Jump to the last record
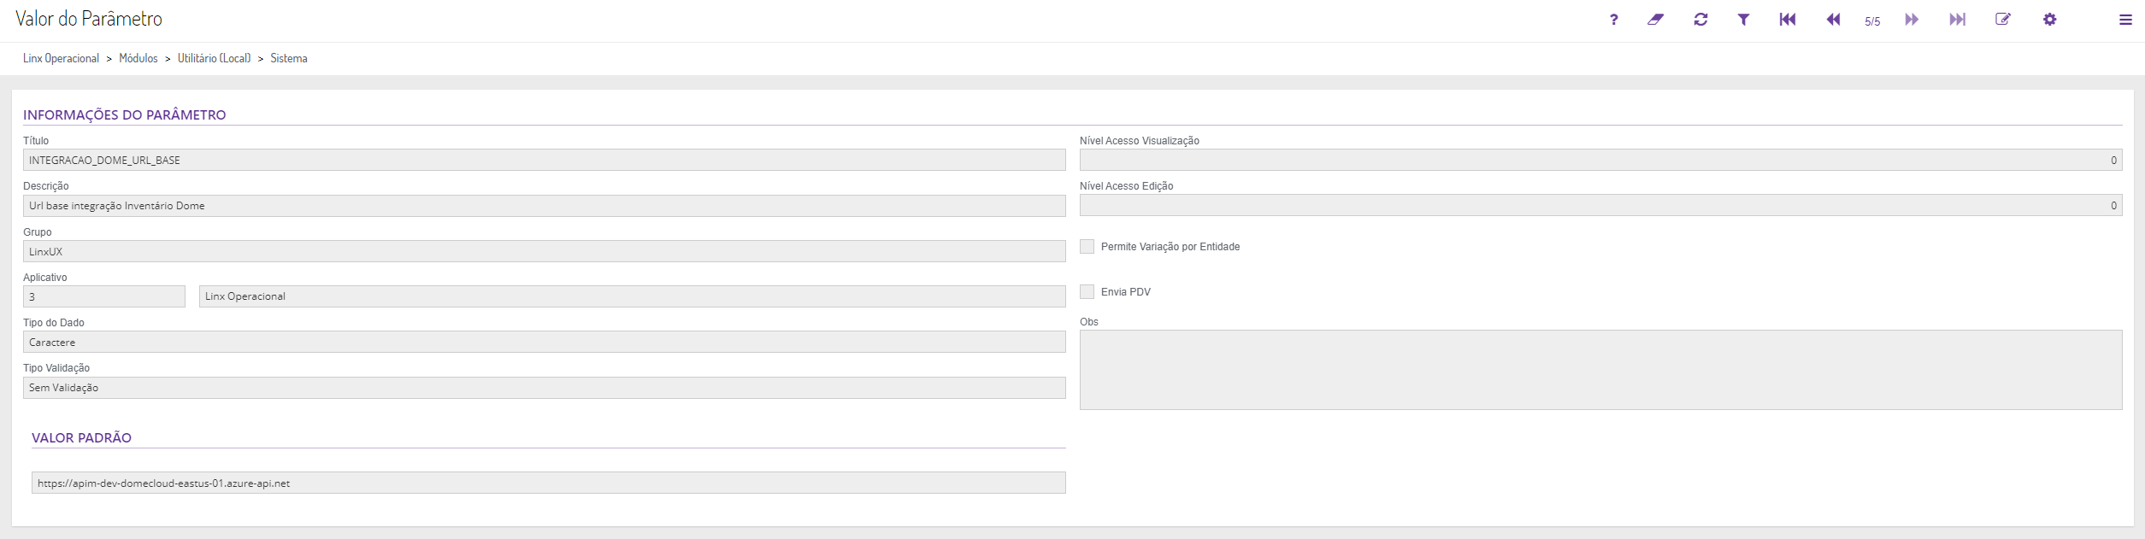 pyautogui.click(x=1957, y=20)
